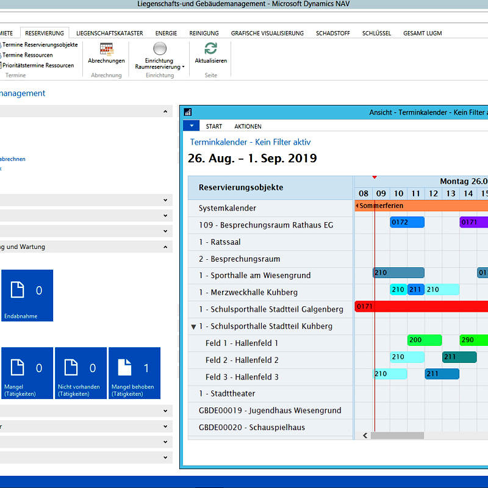
Task: Open the START tab in Terminkalender window
Action: [x=214, y=126]
